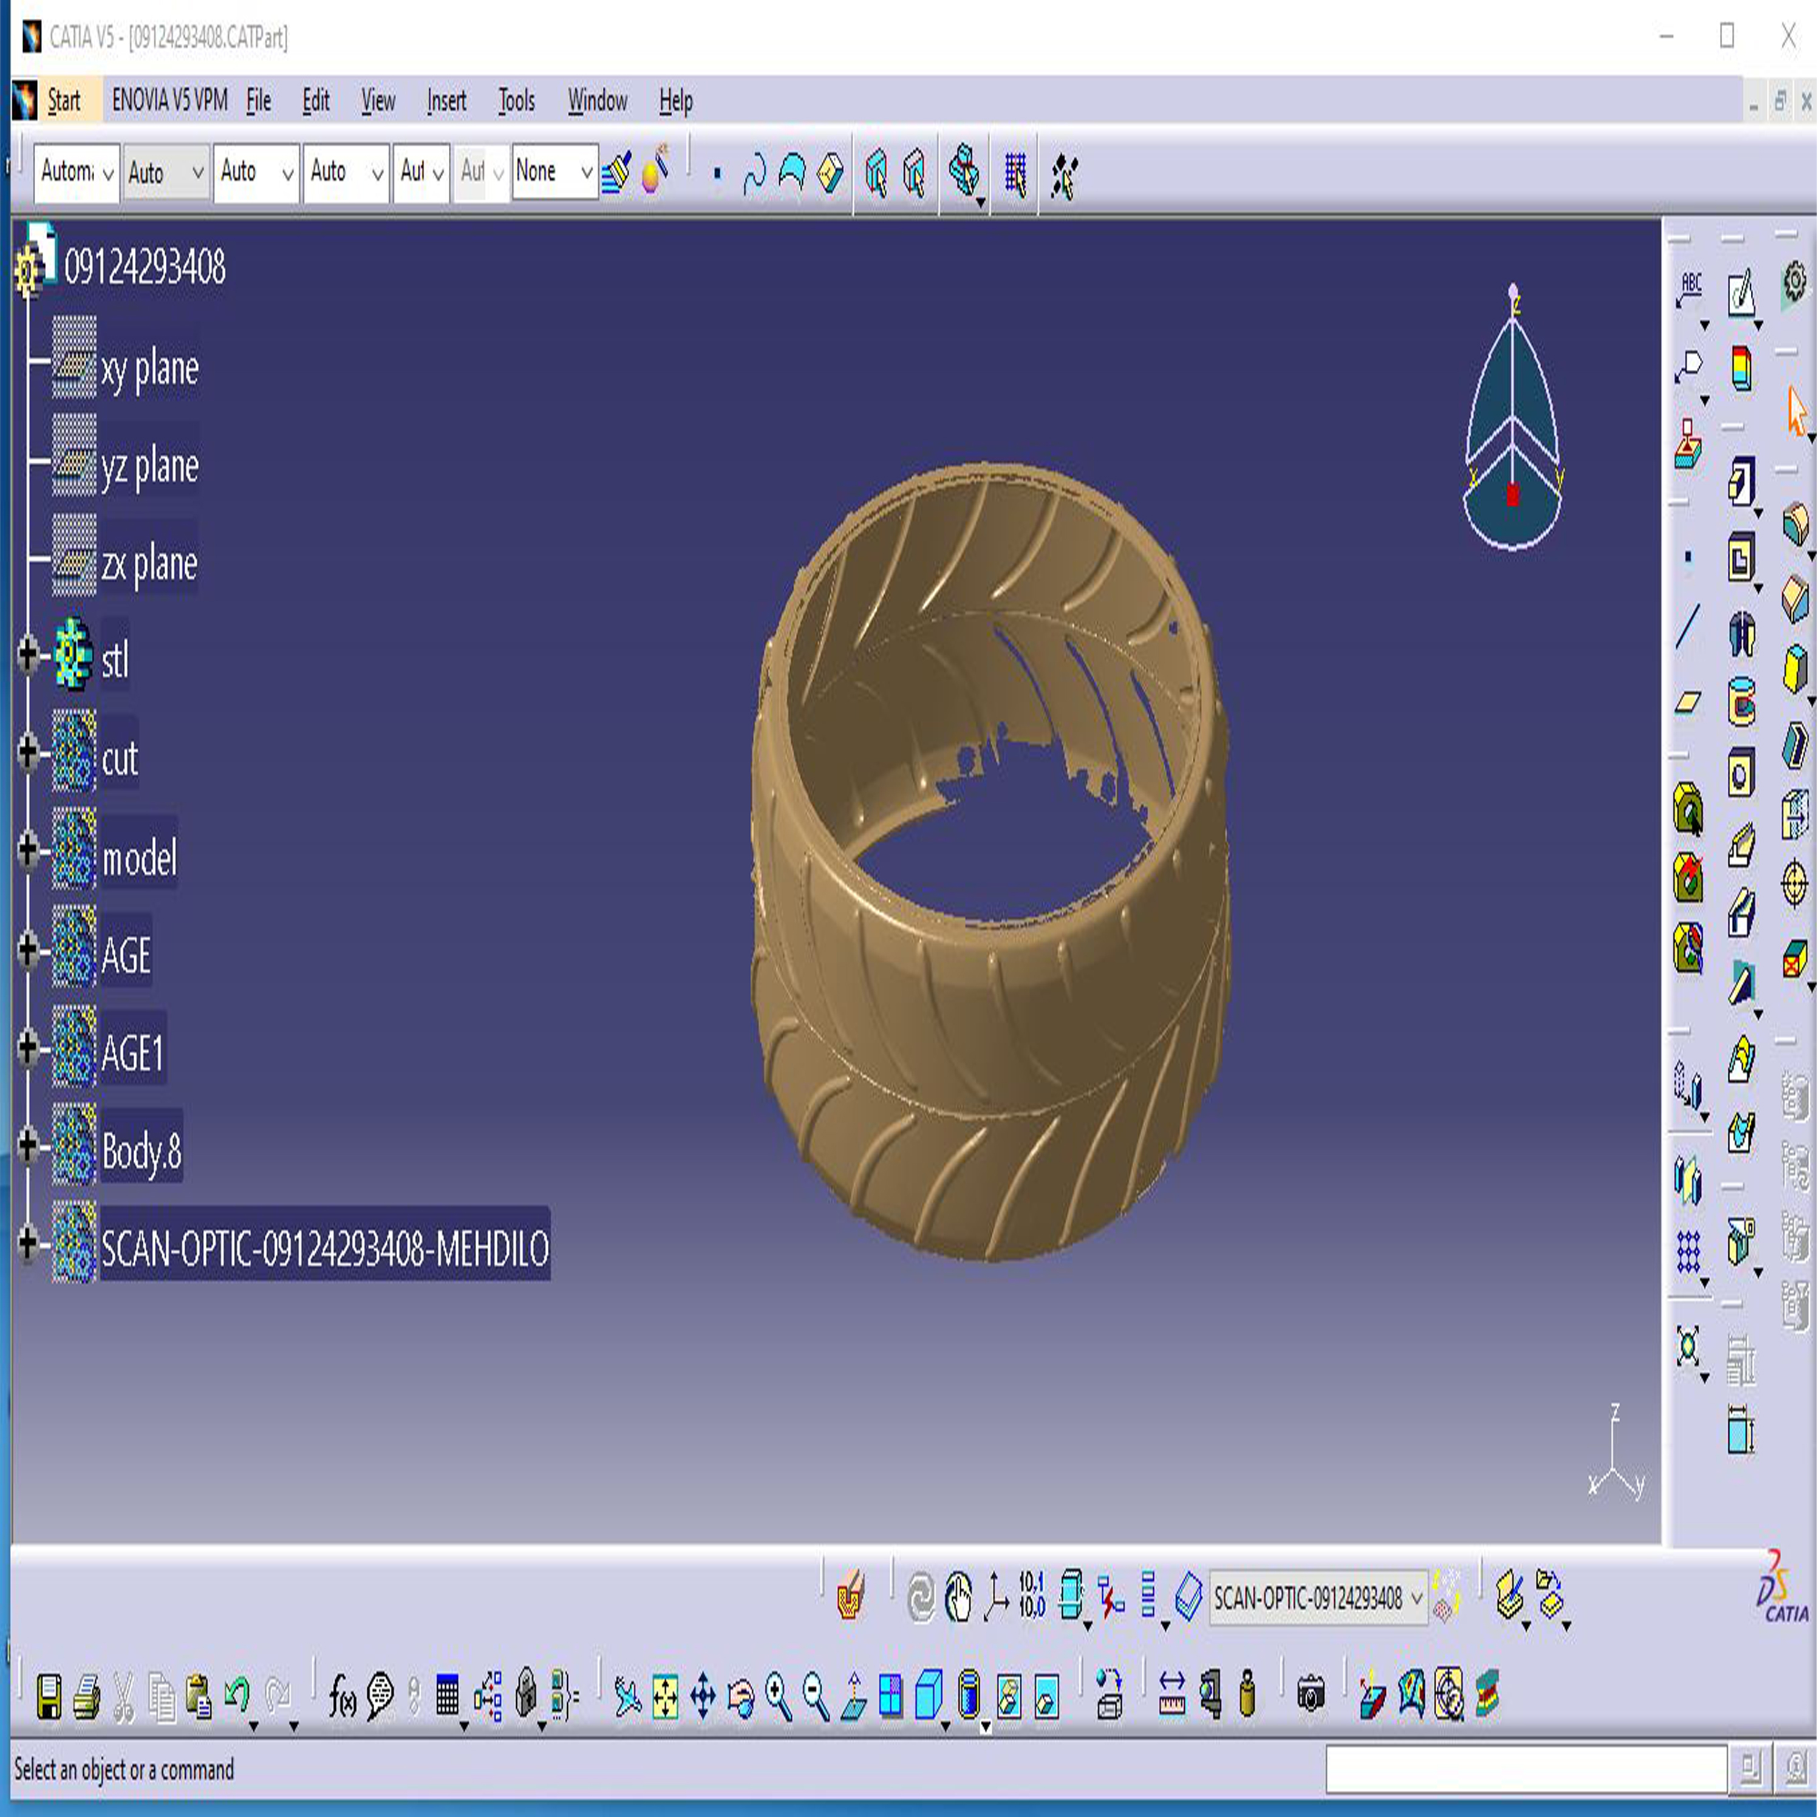Click the Sketch icon in right toolbar
Viewport: 1817px width, 1817px height.
point(1741,291)
